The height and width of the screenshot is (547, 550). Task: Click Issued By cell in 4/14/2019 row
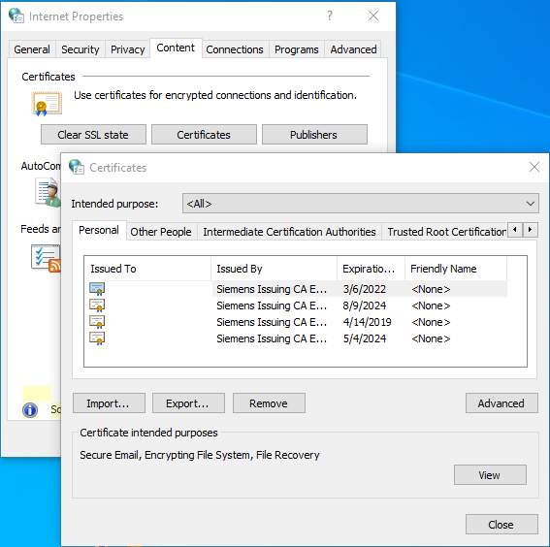pos(272,322)
